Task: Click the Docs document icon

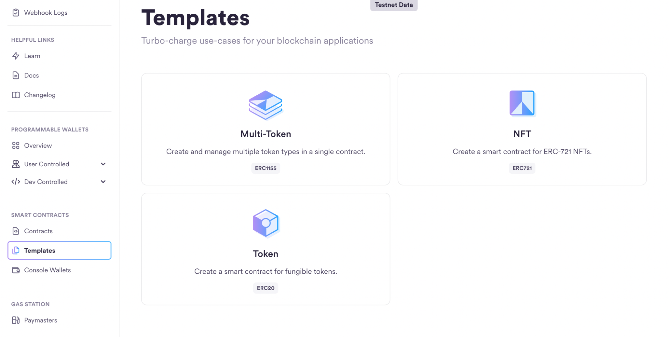Action: click(x=16, y=75)
